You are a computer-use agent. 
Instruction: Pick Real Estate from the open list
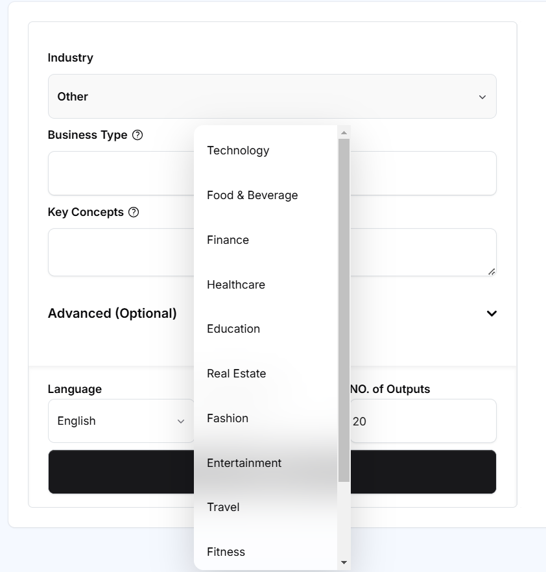[x=235, y=374]
